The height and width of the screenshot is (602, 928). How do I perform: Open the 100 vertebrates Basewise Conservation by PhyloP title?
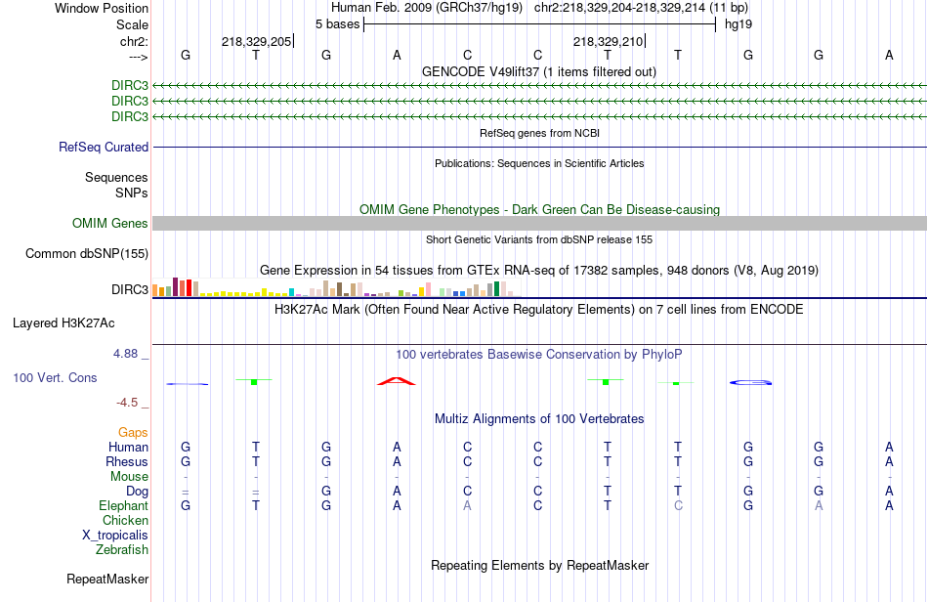coord(539,354)
